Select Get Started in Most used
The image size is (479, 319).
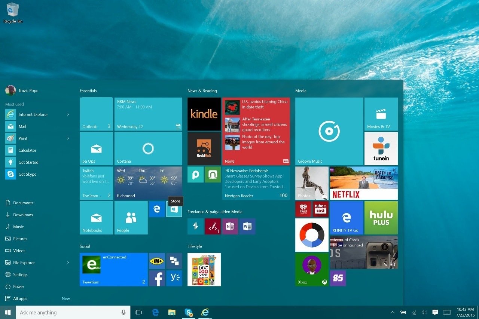[37, 162]
